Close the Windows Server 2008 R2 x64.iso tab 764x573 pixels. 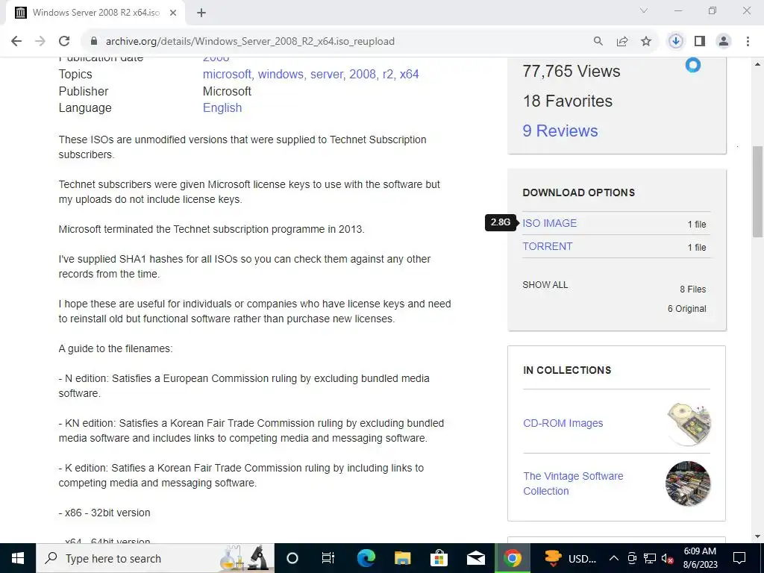(173, 13)
